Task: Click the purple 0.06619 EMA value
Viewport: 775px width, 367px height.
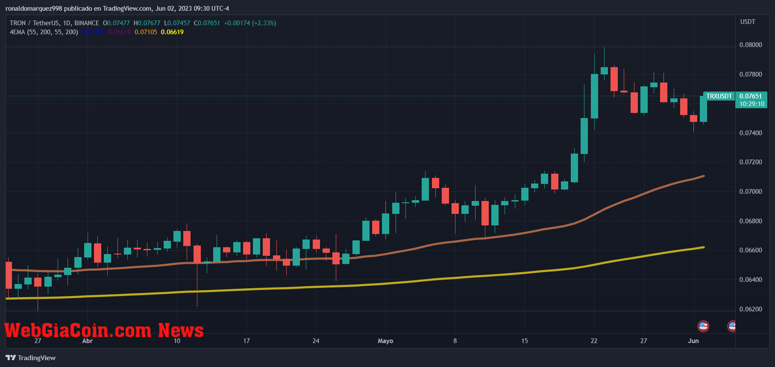Action: 119,32
